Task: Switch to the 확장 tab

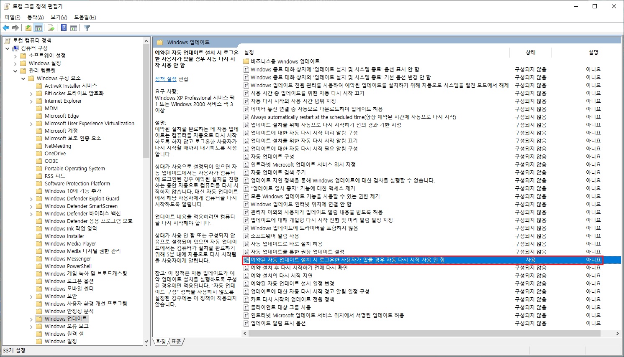Action: (161, 342)
